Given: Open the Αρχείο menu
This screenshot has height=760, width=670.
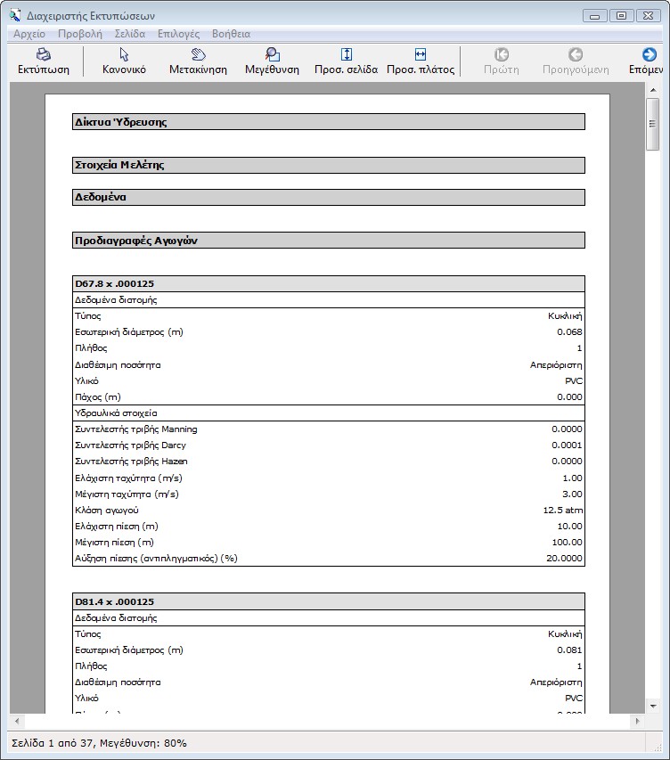Looking at the screenshot, I should (x=29, y=34).
